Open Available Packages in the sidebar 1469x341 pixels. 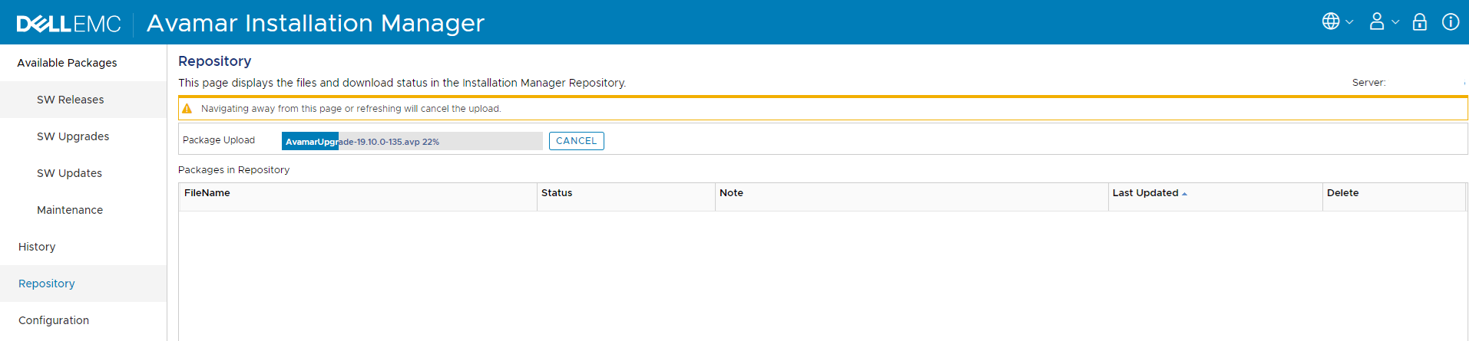[67, 63]
